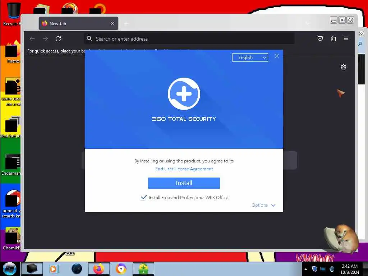The width and height of the screenshot is (368, 276).
Task: Click the 'that but its' desktop icon
Action: click(11, 127)
